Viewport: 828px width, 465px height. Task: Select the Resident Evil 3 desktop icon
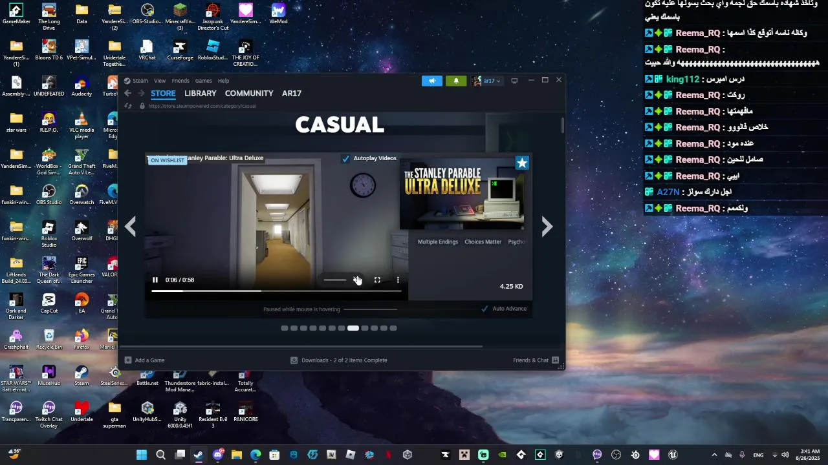click(213, 415)
